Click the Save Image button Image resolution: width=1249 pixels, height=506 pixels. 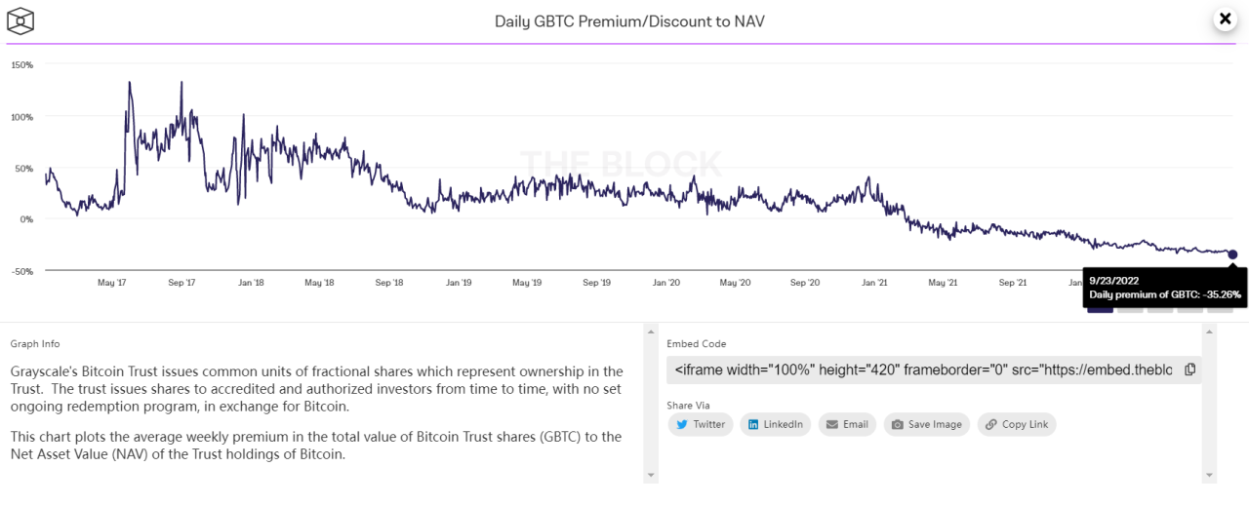click(926, 424)
